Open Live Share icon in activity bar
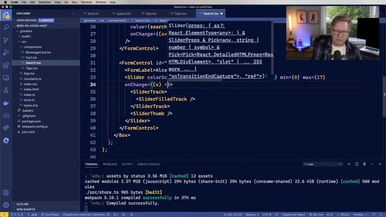The height and width of the screenshot is (217, 386). [6, 128]
